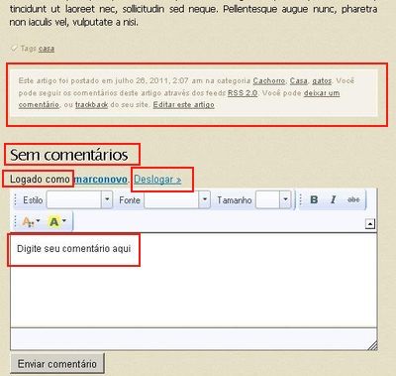This screenshot has width=396, height=376.
Task: Toggle italic formatting in comment editor
Action: point(334,199)
